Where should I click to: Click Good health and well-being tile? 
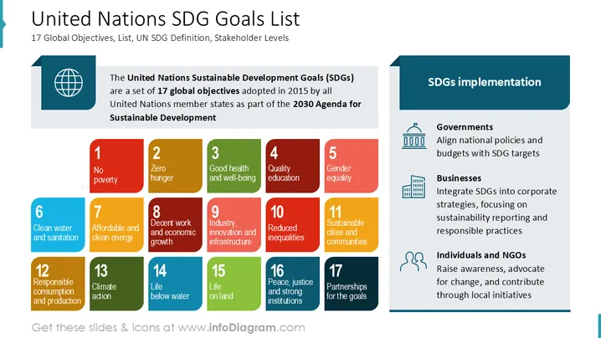pos(234,166)
